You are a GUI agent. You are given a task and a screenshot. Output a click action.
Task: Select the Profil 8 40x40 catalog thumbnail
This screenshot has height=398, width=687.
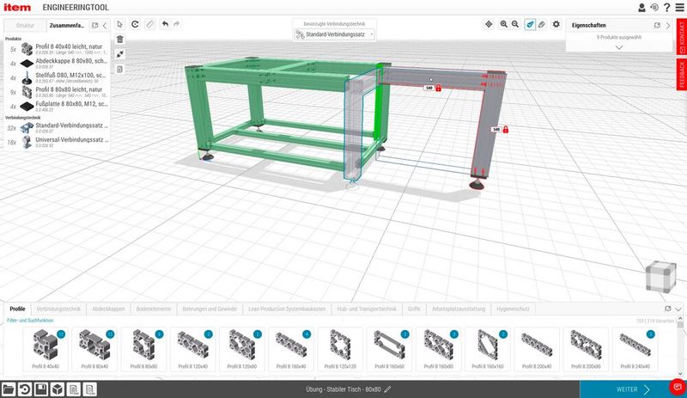click(46, 348)
